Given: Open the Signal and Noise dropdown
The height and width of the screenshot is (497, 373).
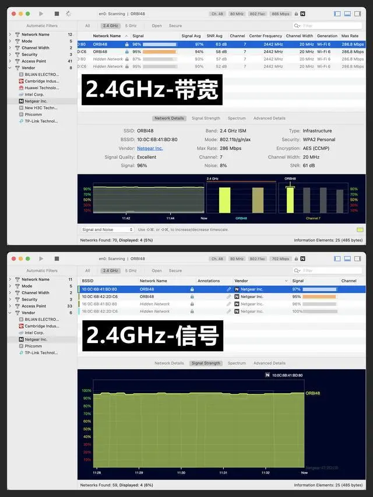Looking at the screenshot, I should coord(107,229).
